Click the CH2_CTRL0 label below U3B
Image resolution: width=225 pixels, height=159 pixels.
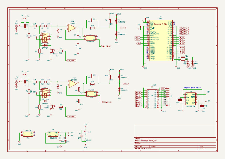(107, 102)
